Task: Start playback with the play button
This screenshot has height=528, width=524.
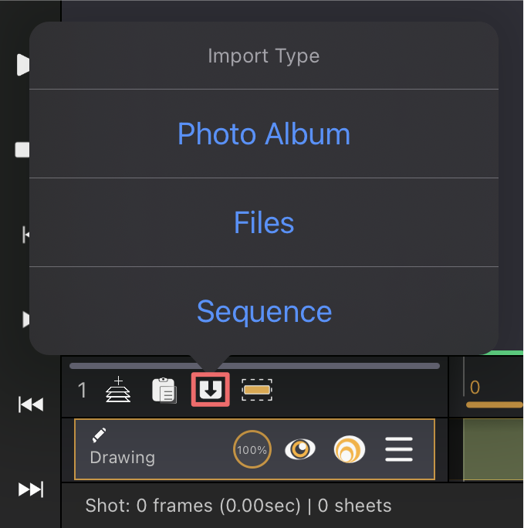Action: 23,64
